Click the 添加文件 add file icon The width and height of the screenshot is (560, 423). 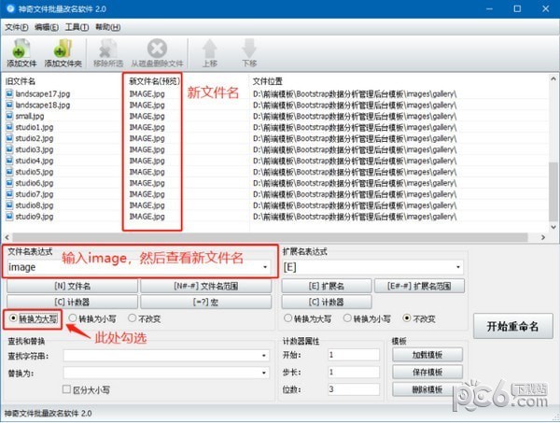pyautogui.click(x=21, y=49)
